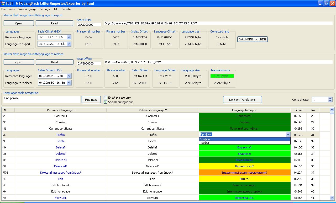Click green Translation size 3742 symb indicator
This screenshot has width=336, height=203.
pyautogui.click(x=222, y=76)
